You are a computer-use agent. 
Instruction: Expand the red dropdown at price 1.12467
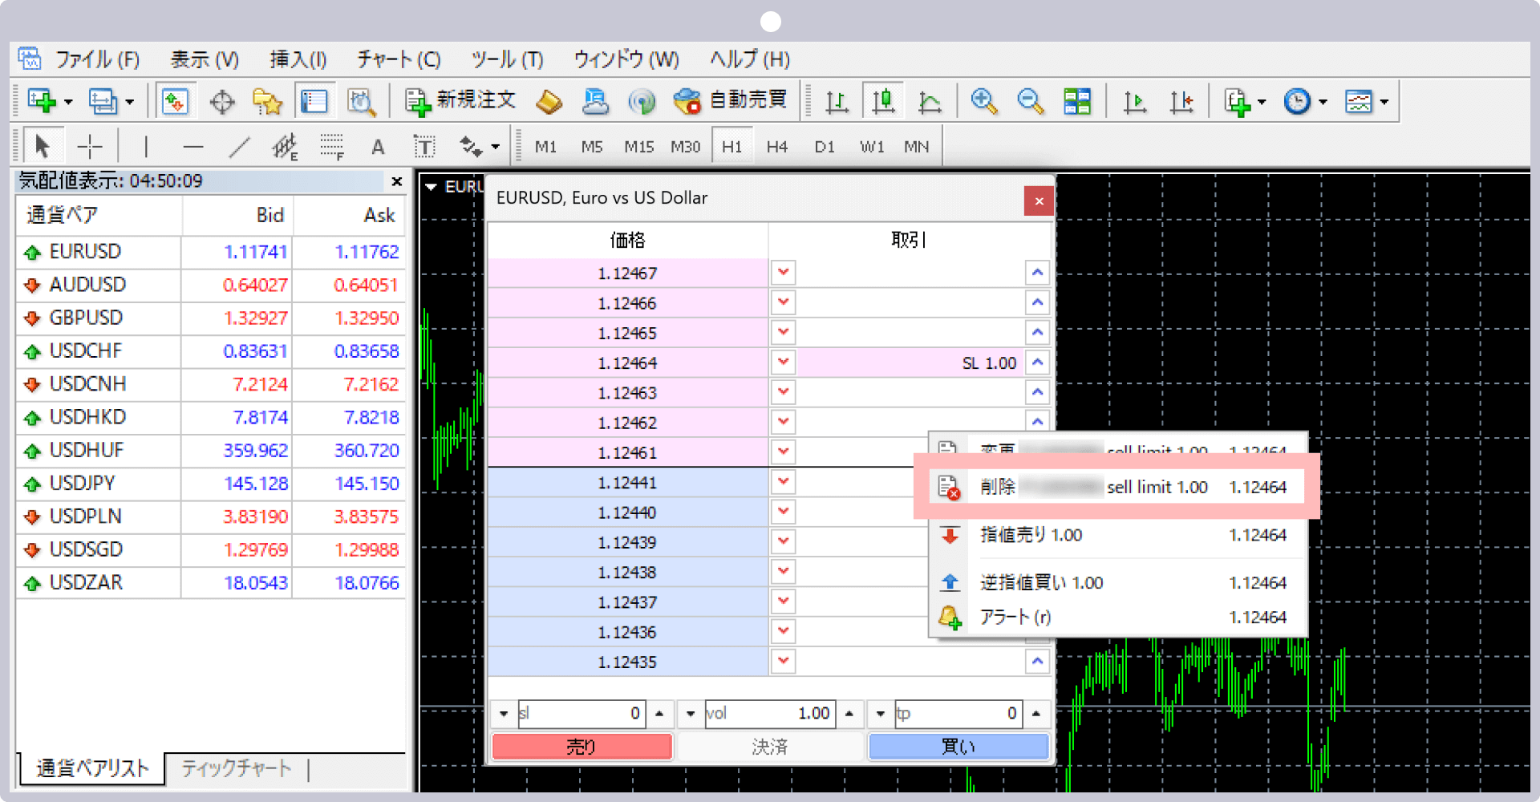coord(783,273)
